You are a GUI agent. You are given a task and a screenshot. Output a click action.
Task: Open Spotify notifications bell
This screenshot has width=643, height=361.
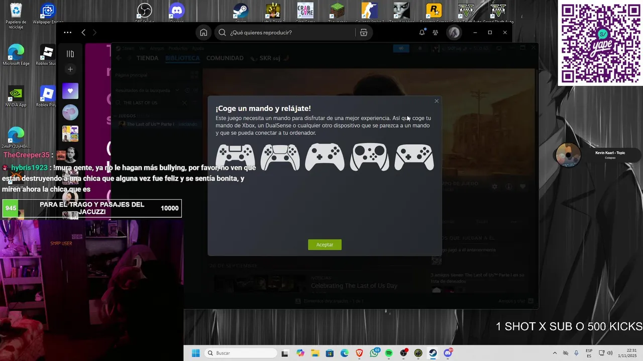422,33
